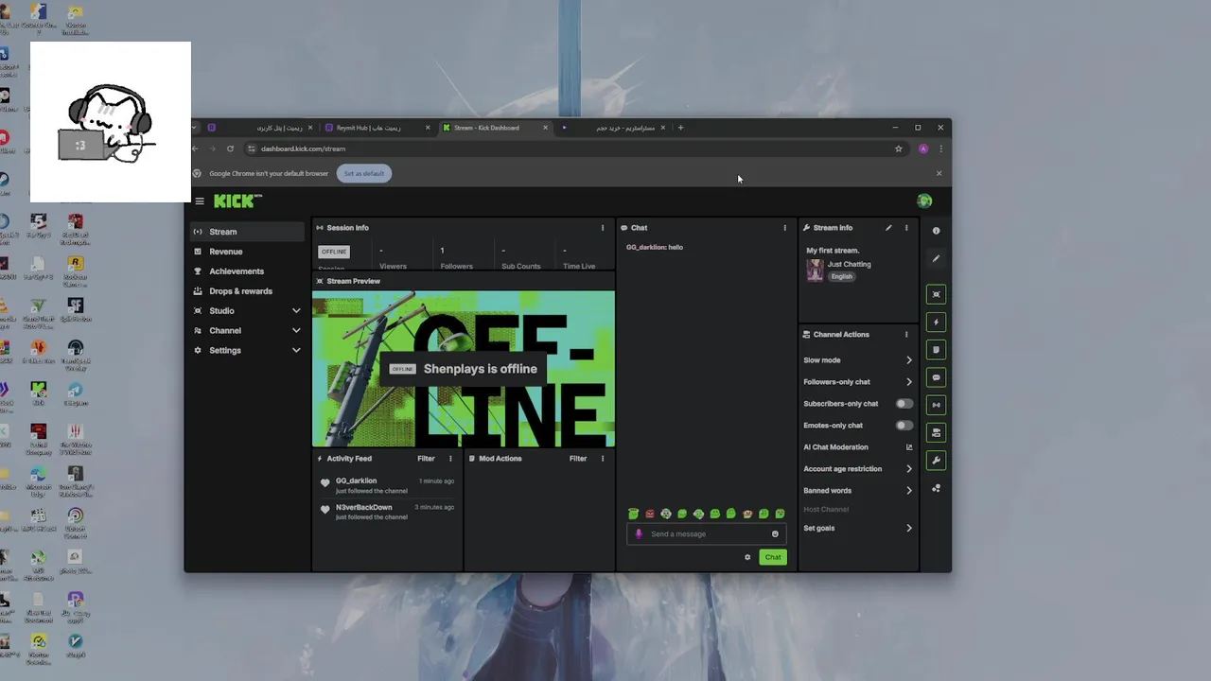This screenshot has width=1211, height=681.
Task: Click the dashboard.kick.com address bar
Action: coord(568,148)
